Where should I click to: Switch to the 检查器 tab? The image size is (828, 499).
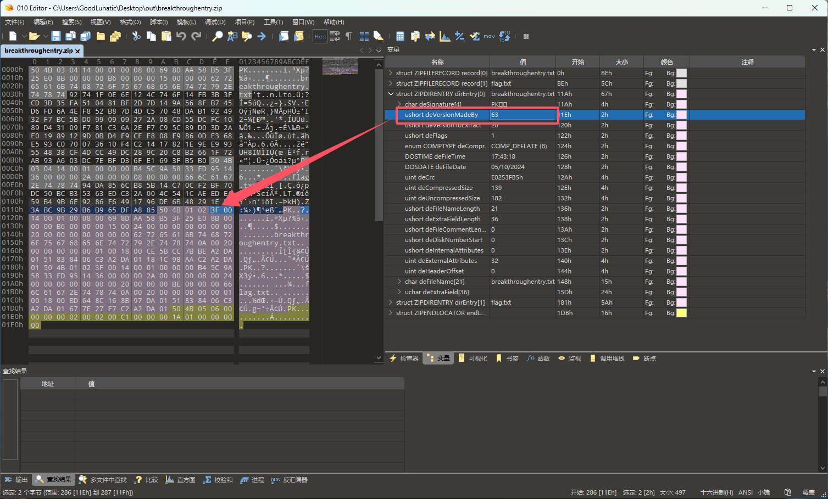(404, 358)
